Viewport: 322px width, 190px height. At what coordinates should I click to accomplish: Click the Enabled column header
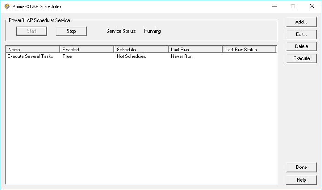86,50
